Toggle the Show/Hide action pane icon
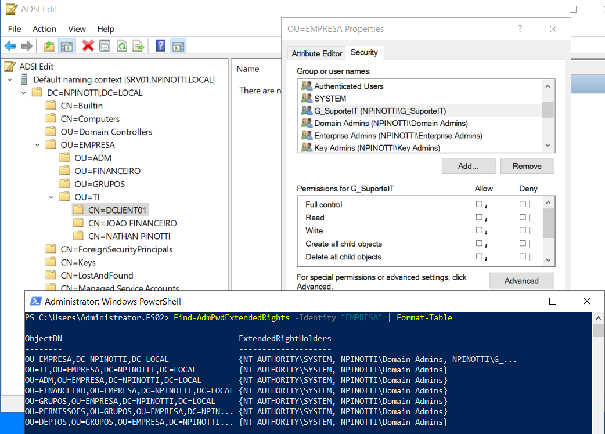 (x=178, y=46)
